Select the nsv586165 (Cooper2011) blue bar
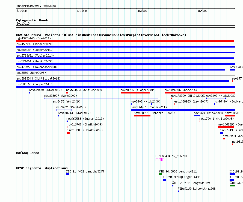This screenshot has height=202, width=243. coord(126,87)
